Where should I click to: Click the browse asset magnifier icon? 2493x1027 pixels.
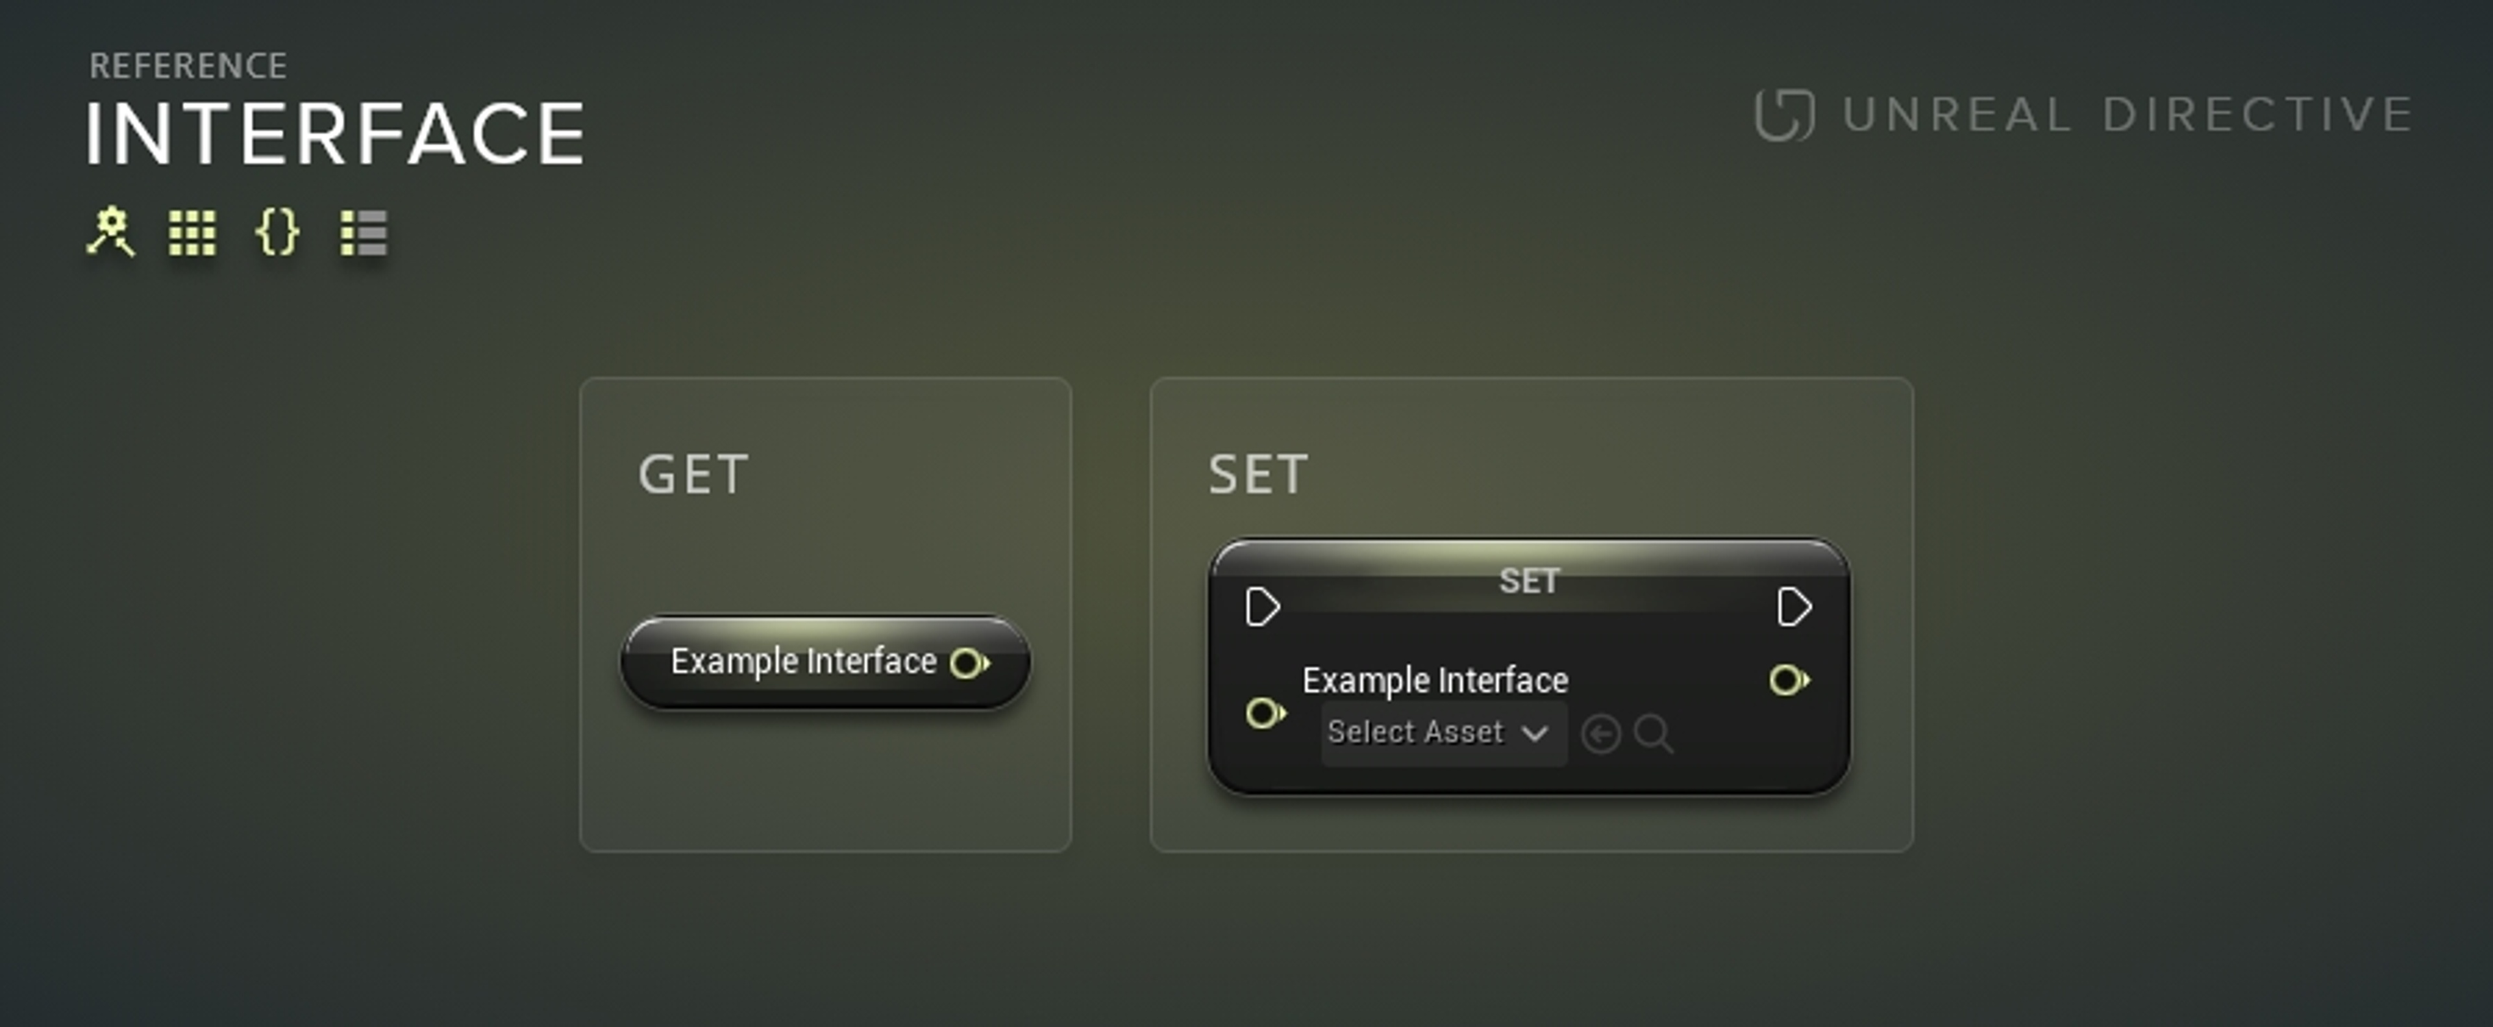pos(1653,734)
